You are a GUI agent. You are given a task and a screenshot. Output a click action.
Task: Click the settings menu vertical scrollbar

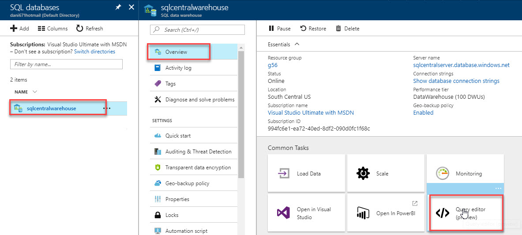point(241,110)
